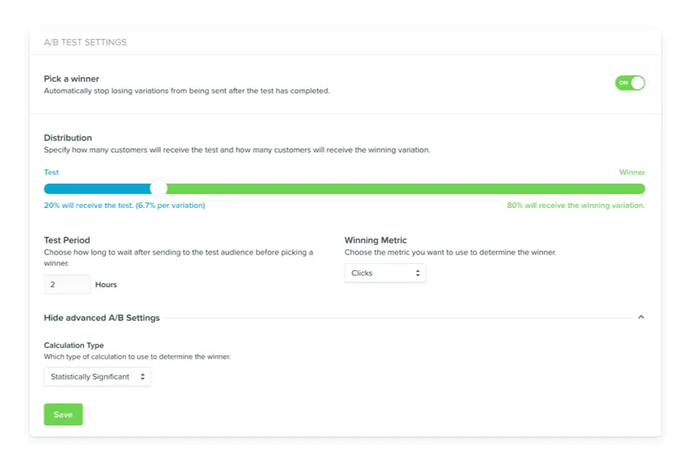This screenshot has width=691, height=466.
Task: Click the Pick a winner heading
Action: tap(72, 79)
